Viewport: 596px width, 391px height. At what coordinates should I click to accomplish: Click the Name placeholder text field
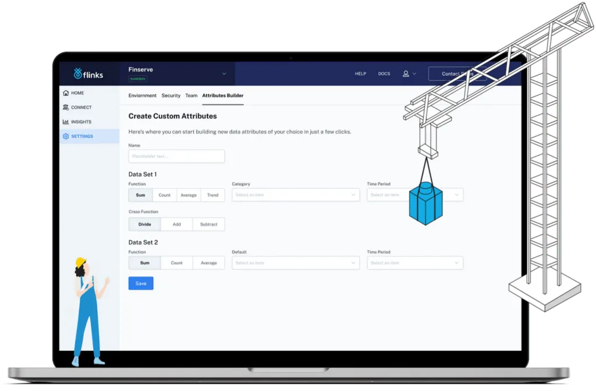point(176,156)
